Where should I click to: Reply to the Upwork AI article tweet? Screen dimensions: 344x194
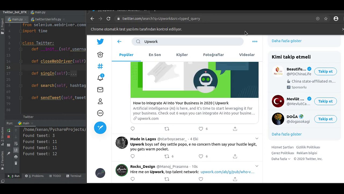click(132, 129)
